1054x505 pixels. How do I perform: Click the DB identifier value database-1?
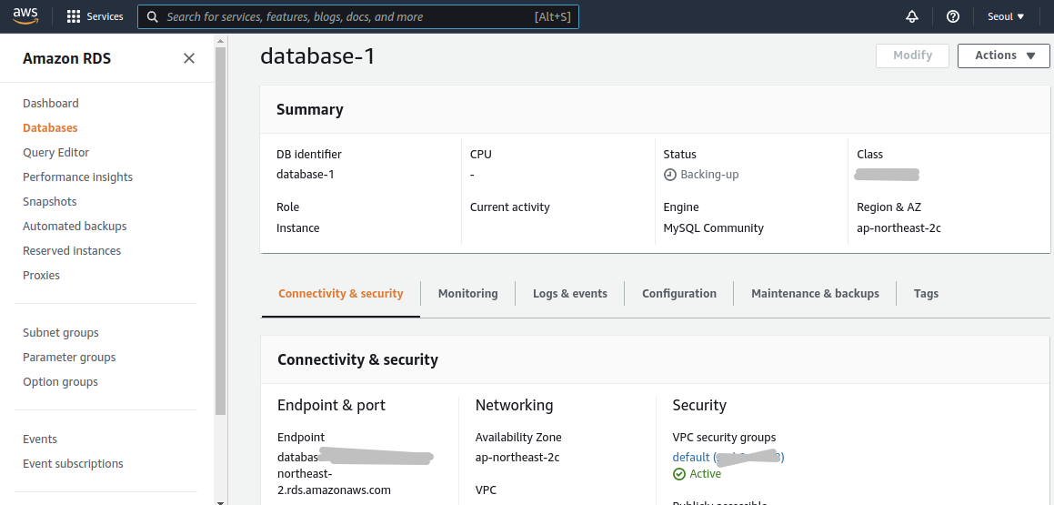click(x=306, y=175)
